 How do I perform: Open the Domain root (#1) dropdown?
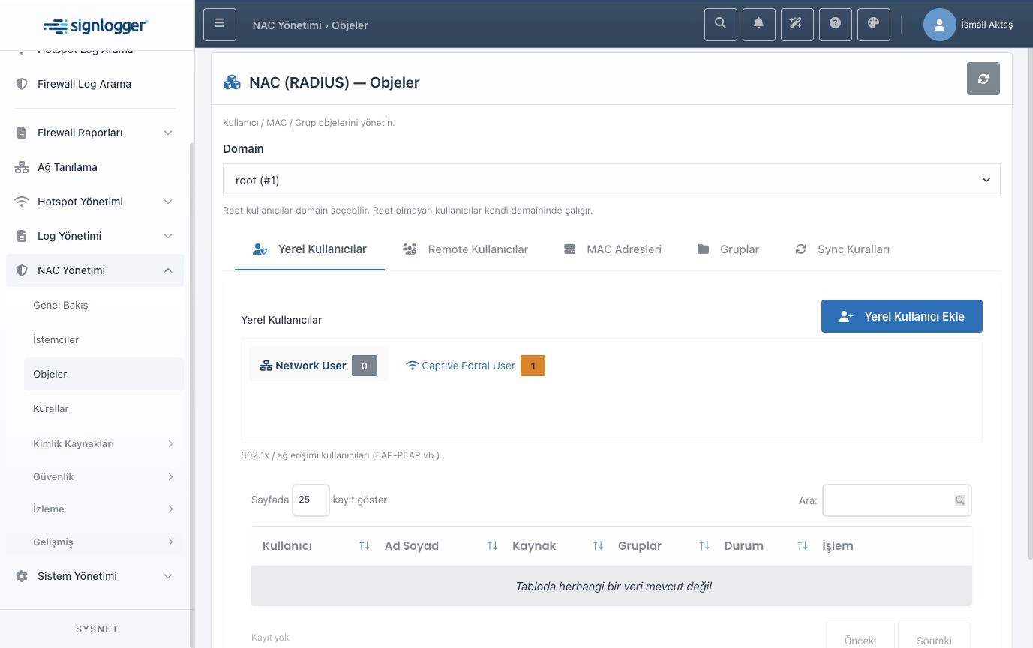(611, 180)
